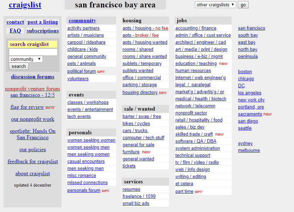Open the community category dropdown in search
This screenshot has height=212, width=294.
[26, 59]
